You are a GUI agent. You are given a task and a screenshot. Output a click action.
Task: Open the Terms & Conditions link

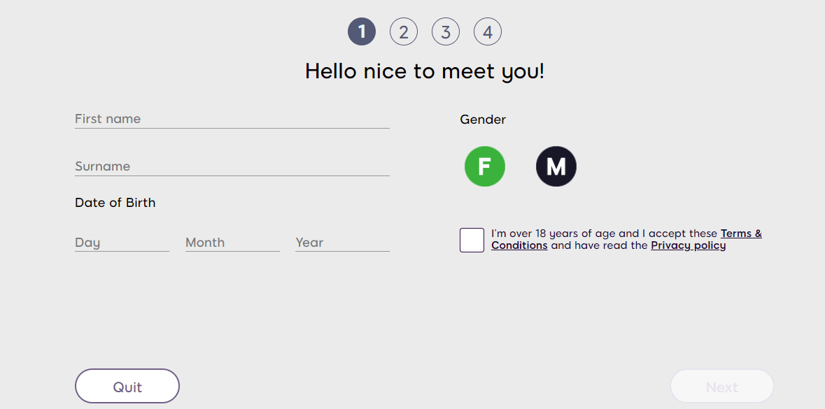tap(740, 234)
